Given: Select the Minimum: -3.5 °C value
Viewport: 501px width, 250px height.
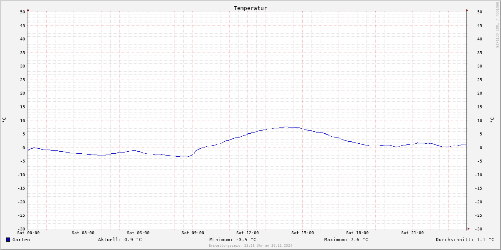Looking at the screenshot, I should coord(233,240).
